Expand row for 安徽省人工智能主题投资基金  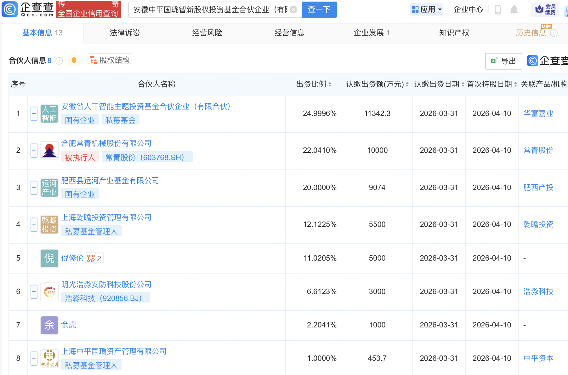(34, 113)
